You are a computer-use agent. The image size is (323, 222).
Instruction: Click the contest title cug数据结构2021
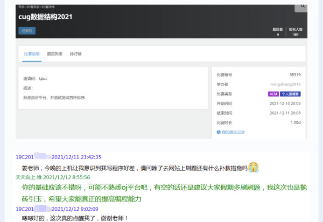(x=45, y=17)
